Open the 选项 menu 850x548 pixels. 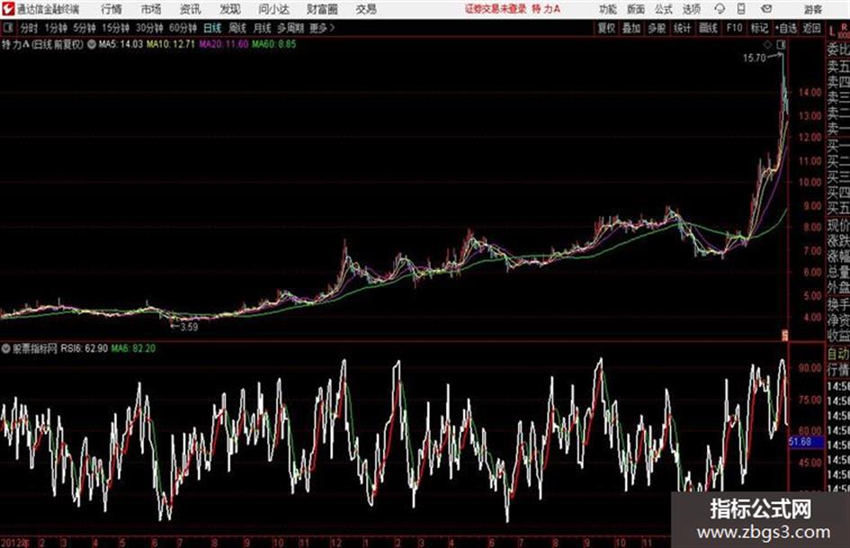pos(691,9)
